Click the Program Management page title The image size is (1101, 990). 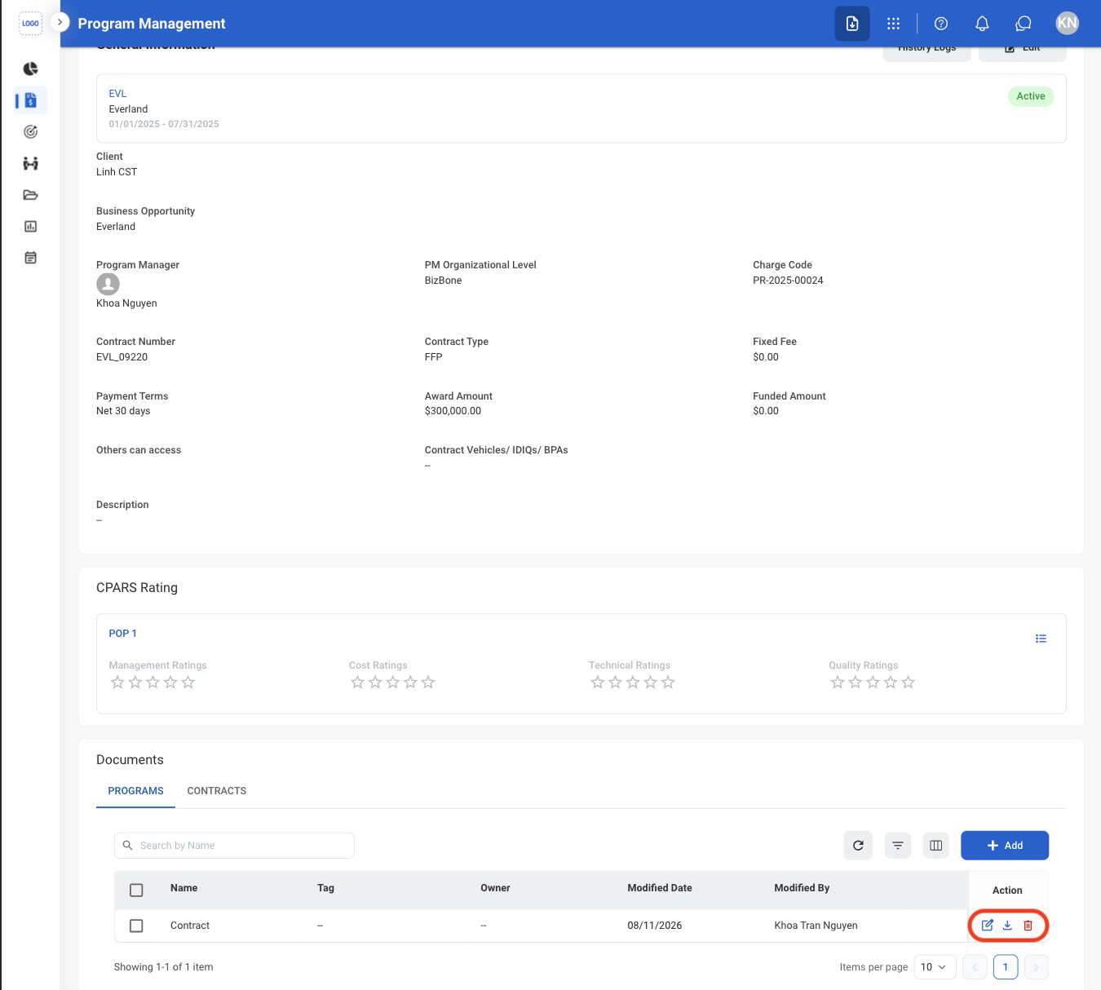(152, 24)
